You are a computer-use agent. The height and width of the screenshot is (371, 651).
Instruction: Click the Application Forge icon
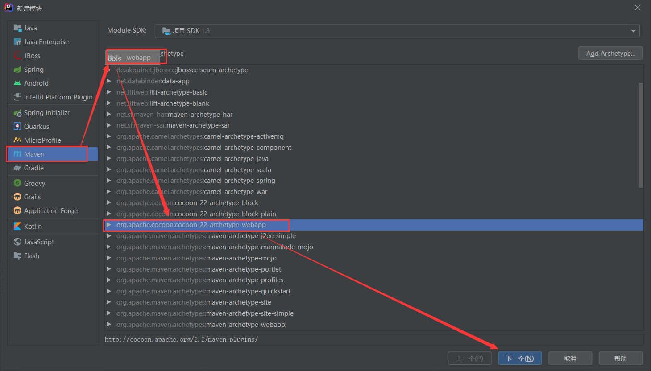[17, 211]
